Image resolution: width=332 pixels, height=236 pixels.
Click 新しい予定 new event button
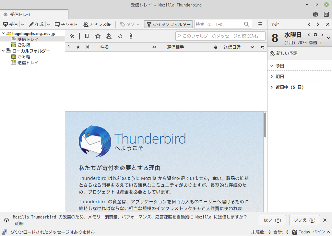pyautogui.click(x=283, y=53)
